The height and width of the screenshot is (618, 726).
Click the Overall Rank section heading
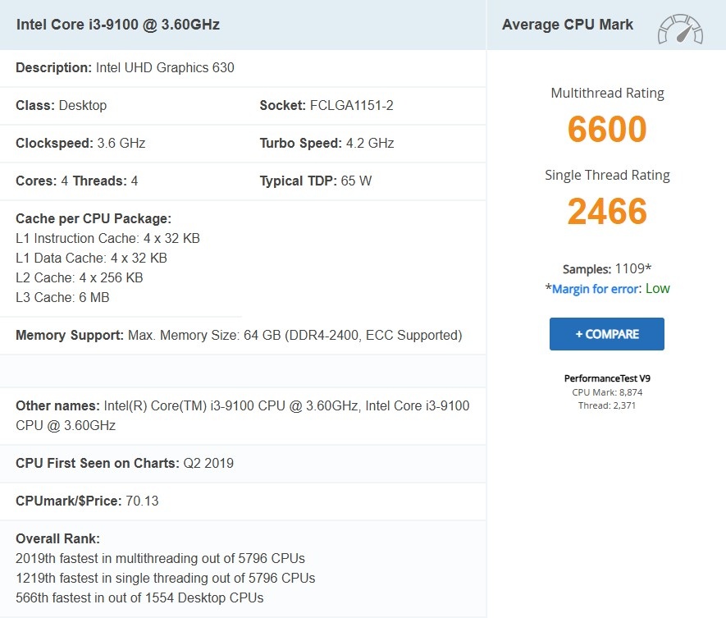tap(57, 538)
